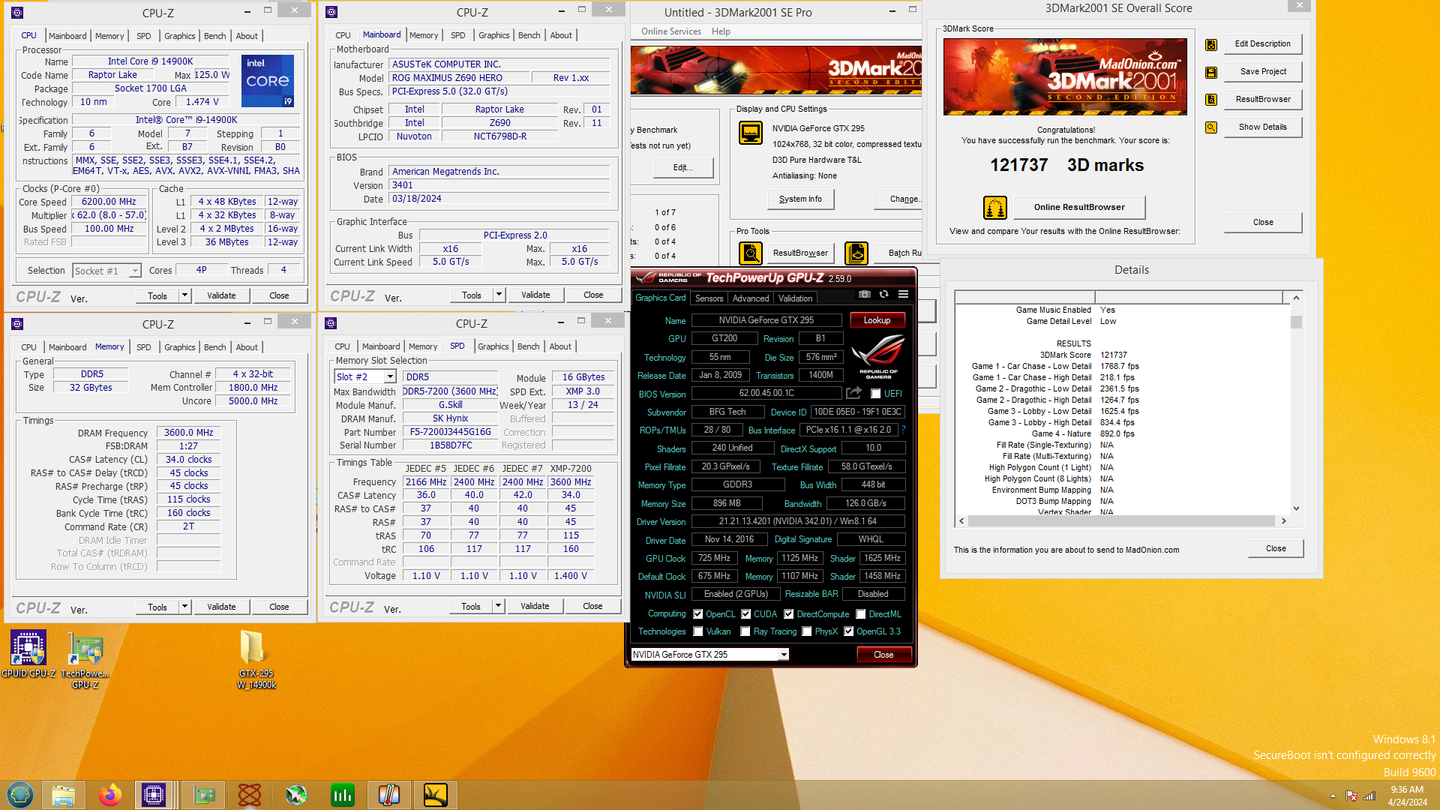
Task: Click the magnifier icon beside Show Details
Action: tap(1211, 127)
